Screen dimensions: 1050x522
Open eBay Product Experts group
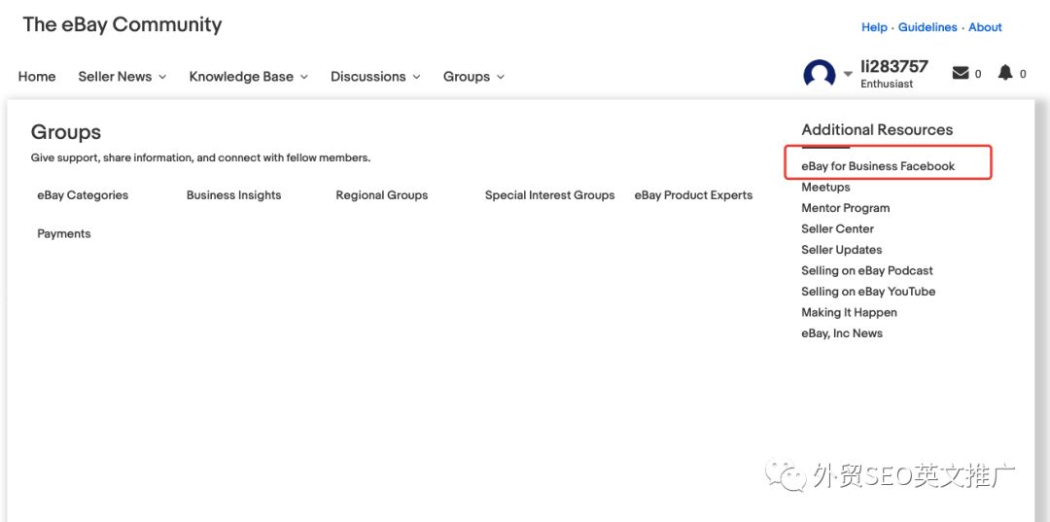693,195
